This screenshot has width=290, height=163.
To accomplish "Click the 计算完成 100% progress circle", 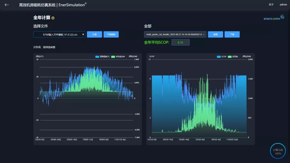I will click(278, 151).
